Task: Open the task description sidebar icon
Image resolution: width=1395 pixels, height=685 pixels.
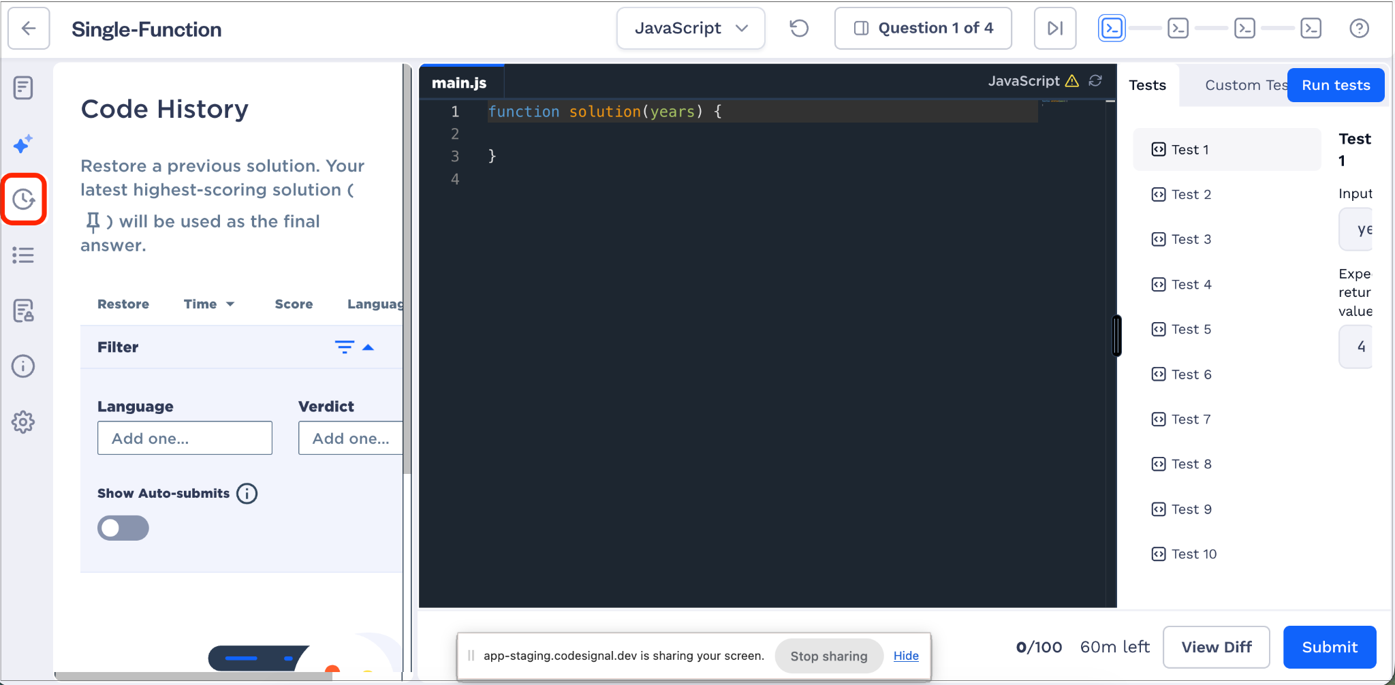Action: 23,87
